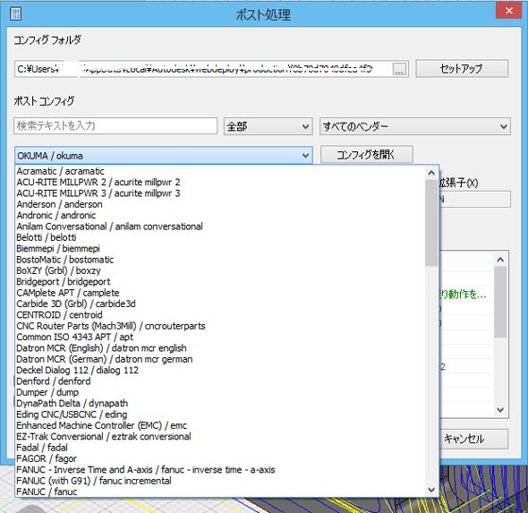
Task: Click the キャンセル button
Action: click(473, 439)
